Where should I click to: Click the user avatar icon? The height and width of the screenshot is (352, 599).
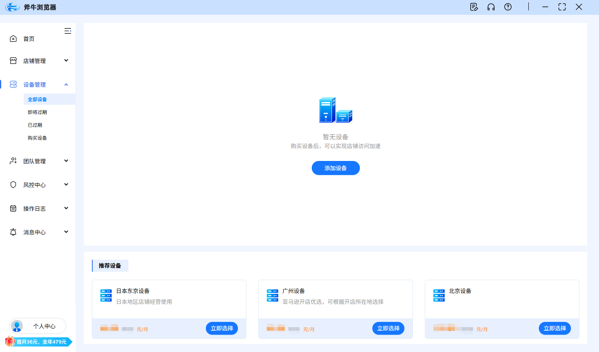tap(17, 326)
